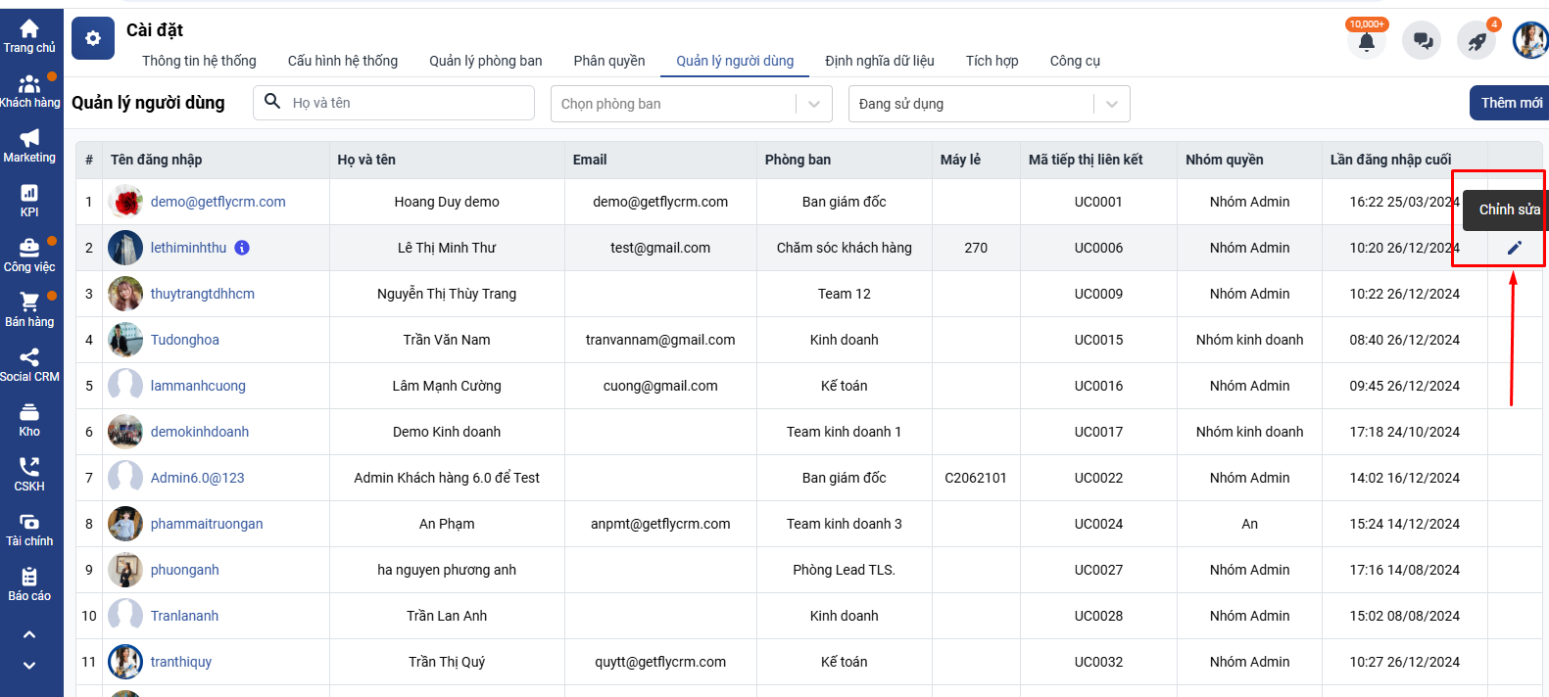The image size is (1549, 697).
Task: Open Trang chủ home icon in sidebar
Action: [29, 35]
